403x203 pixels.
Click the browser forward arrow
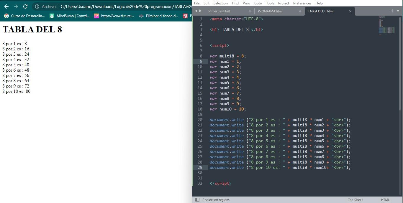(16, 6)
